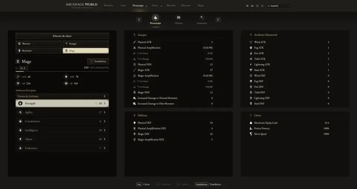Open the Oficios book icon
Viewport: 357px width, 189px height.
pyautogui.click(x=178, y=18)
